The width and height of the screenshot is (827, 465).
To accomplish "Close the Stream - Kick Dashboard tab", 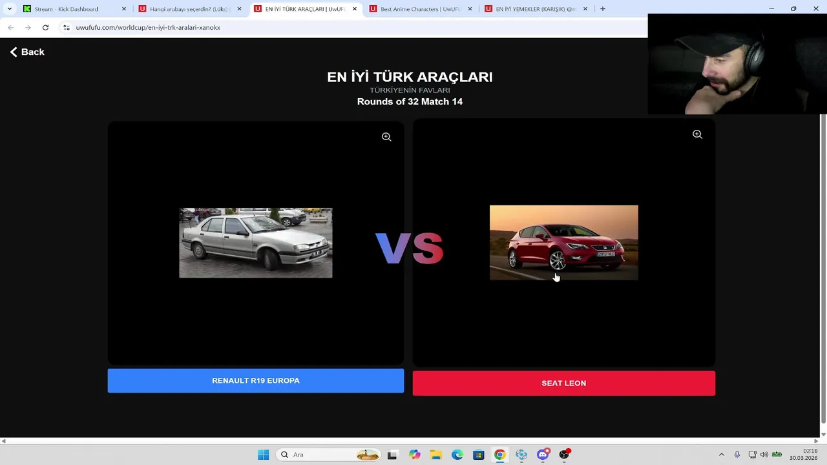I will click(x=124, y=9).
